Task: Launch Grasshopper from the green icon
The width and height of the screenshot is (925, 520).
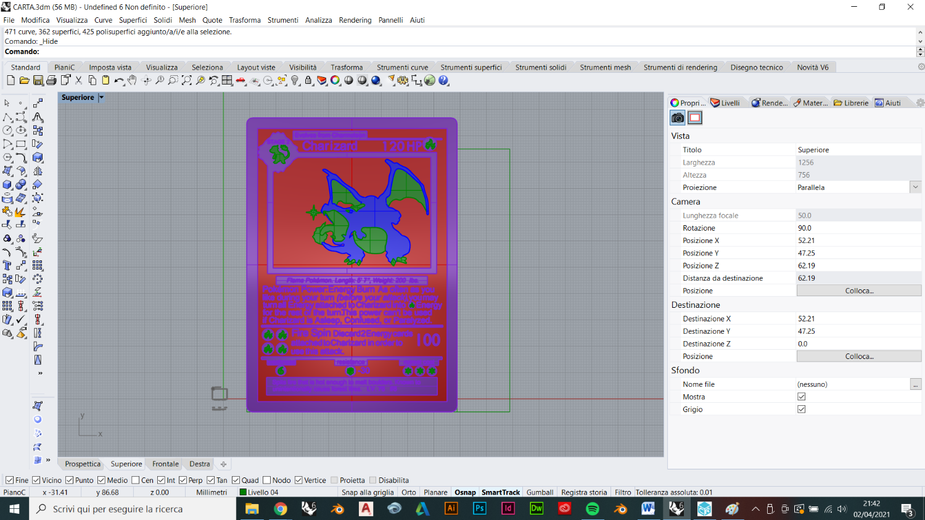Action: point(430,80)
